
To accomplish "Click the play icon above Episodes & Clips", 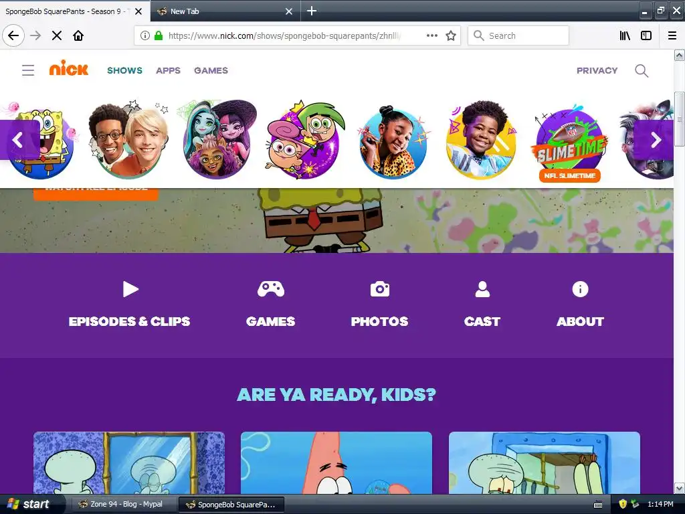I will click(x=130, y=289).
